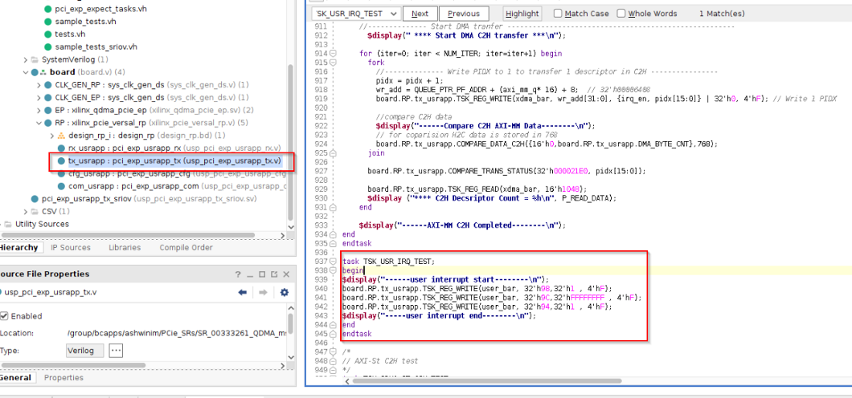Click the Next search button
The image size is (852, 398).
[420, 14]
